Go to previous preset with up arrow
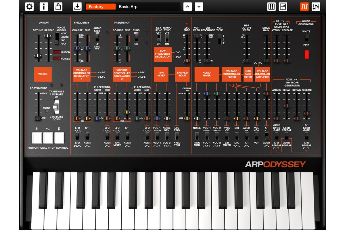The width and height of the screenshot is (345, 230). (188, 6)
